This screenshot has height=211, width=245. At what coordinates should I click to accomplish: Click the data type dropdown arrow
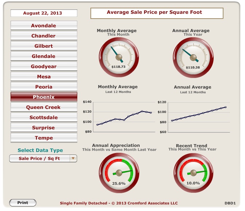(x=73, y=159)
